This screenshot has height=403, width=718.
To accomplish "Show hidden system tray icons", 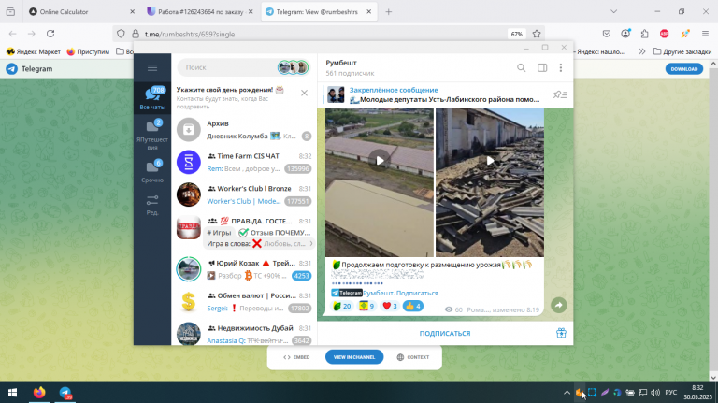I will (x=567, y=393).
